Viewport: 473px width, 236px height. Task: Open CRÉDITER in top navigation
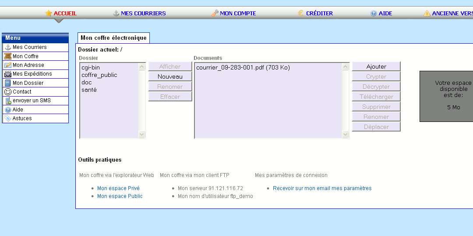[x=319, y=13]
